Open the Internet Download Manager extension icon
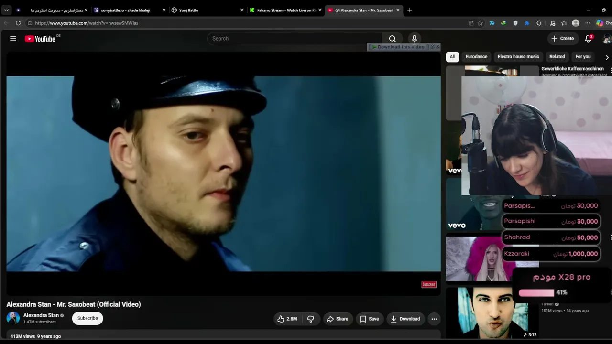Viewport: 612px width, 344px height. pos(503,23)
